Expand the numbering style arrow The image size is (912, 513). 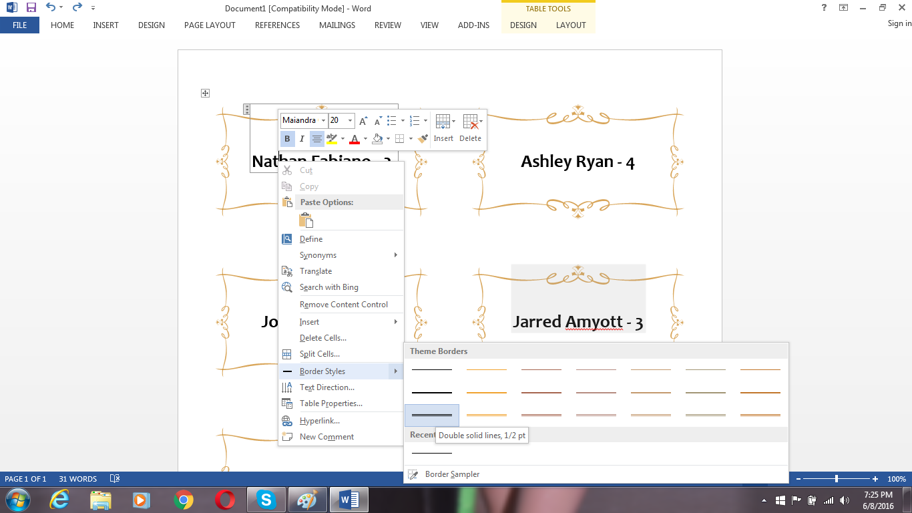(425, 121)
